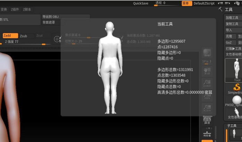242x142 pixels.
Task: Click the window arrangement icon at top right
Action: [x=237, y=3]
